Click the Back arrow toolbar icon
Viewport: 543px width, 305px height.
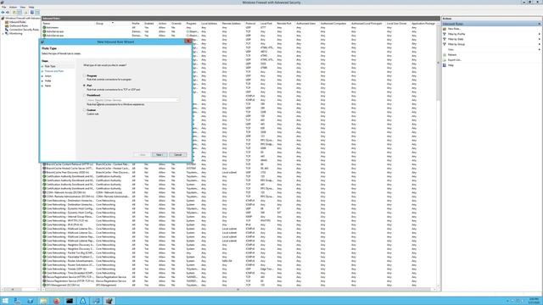coord(3,12)
